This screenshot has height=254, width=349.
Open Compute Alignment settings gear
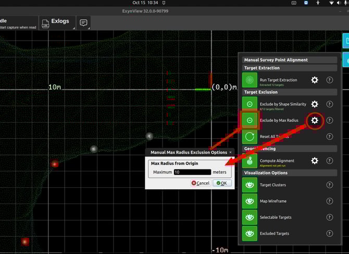[x=315, y=161]
